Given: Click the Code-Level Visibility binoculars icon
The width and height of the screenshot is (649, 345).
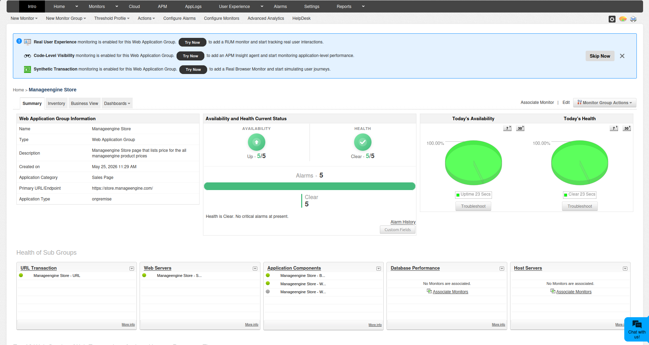Looking at the screenshot, I should coord(28,56).
